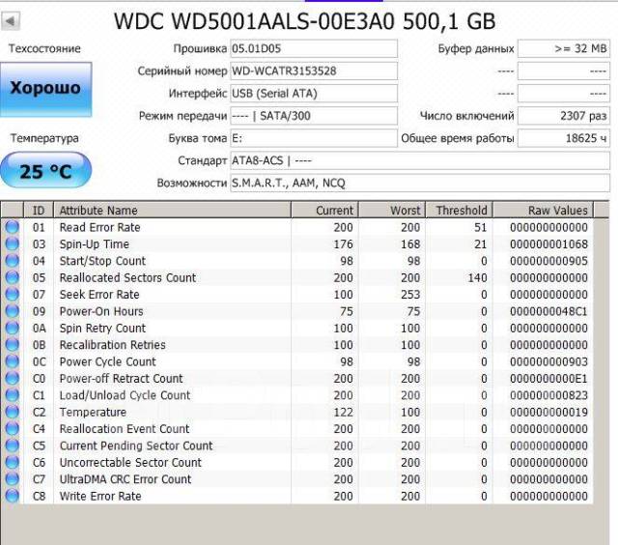Viewport: 618px width, 545px height.
Task: Select status circle for Temperature attribute
Action: [13, 412]
